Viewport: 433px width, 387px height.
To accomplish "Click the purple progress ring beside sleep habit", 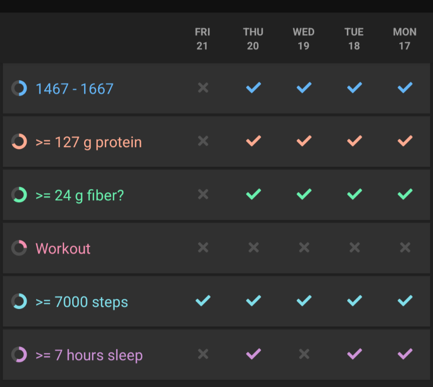I will pos(19,355).
